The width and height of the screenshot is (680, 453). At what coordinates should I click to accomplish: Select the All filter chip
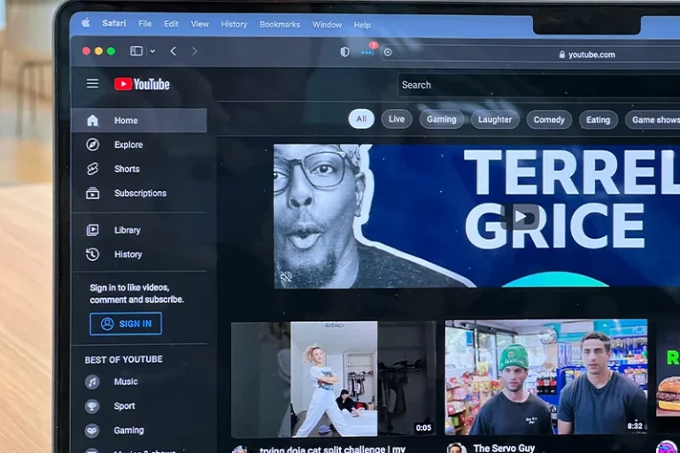[361, 119]
